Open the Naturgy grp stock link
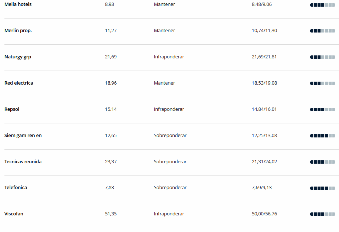The width and height of the screenshot is (339, 232). (18, 57)
